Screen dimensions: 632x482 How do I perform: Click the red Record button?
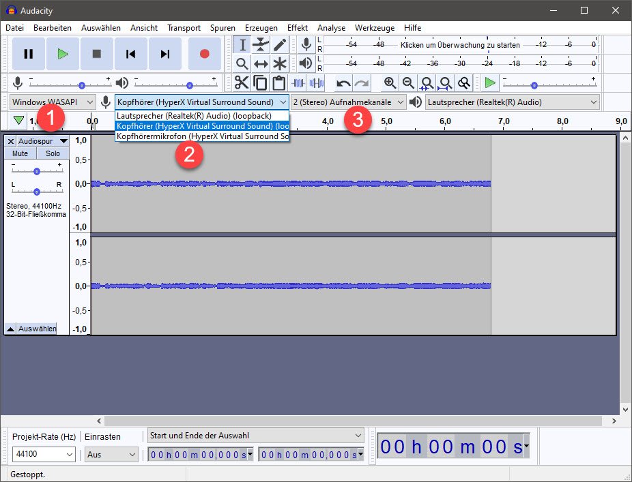click(204, 54)
